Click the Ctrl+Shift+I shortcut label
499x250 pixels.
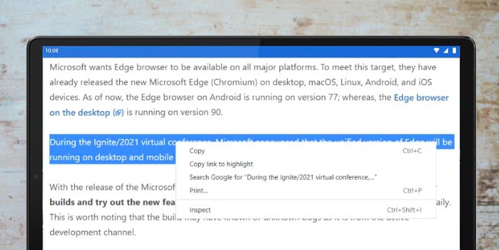tap(404, 210)
